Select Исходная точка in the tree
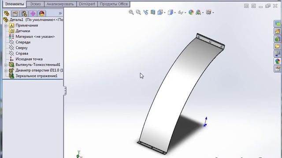The height and width of the screenshot is (158, 282). pyautogui.click(x=29, y=59)
